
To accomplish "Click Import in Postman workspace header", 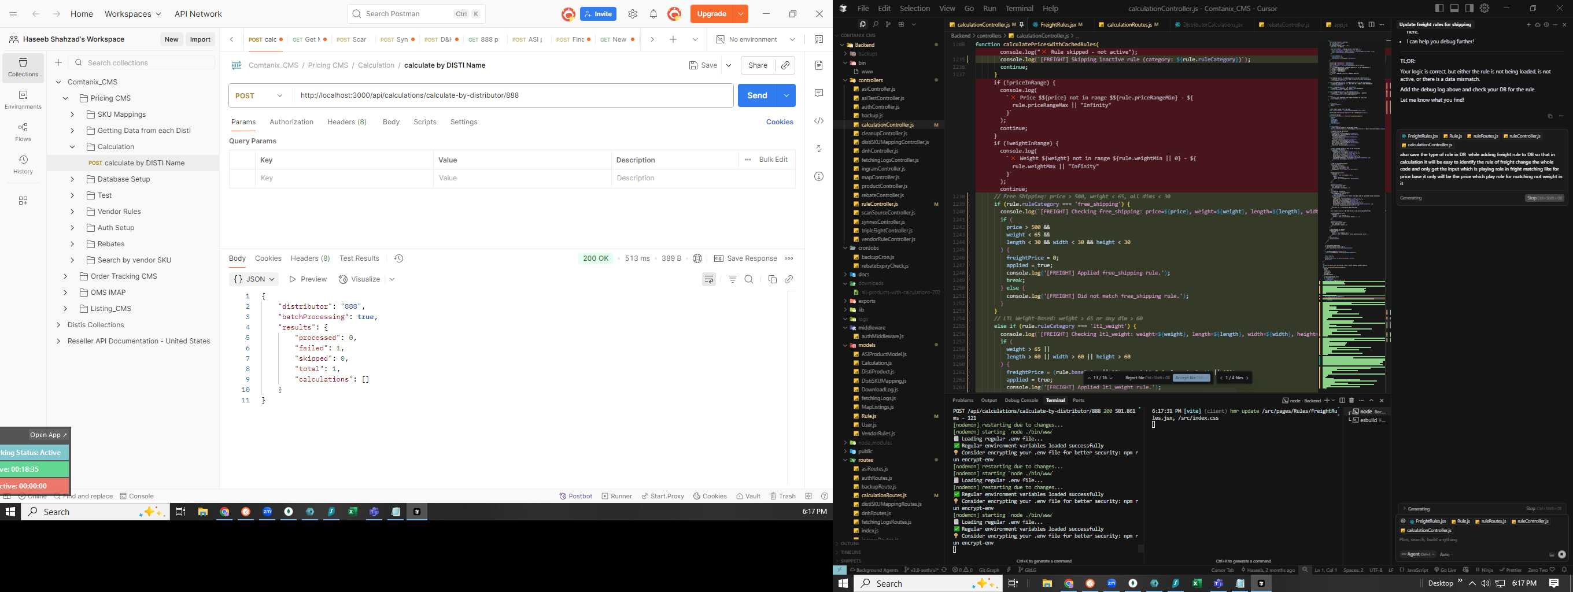I will click(x=200, y=40).
